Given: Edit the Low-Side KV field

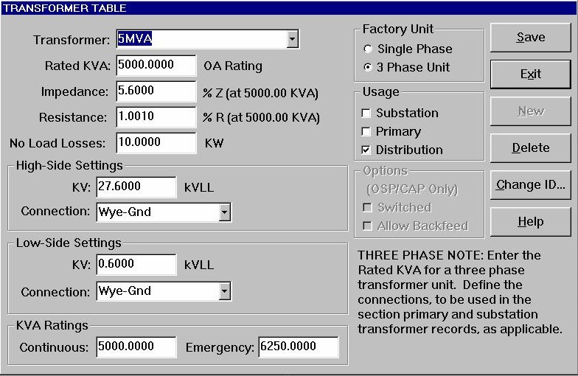Looking at the screenshot, I should [136, 265].
